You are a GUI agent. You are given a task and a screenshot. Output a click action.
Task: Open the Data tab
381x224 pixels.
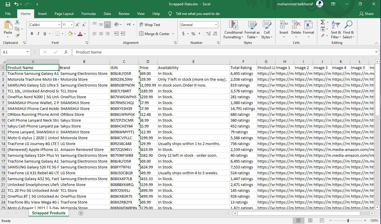(x=107, y=14)
